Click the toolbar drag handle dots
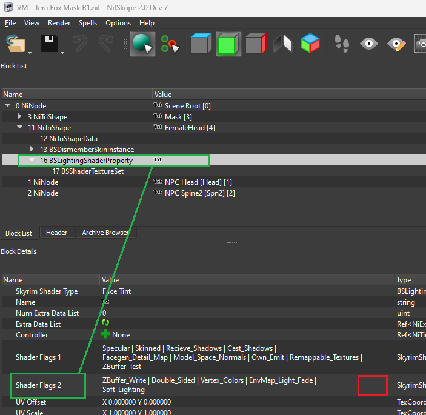 pos(126,44)
